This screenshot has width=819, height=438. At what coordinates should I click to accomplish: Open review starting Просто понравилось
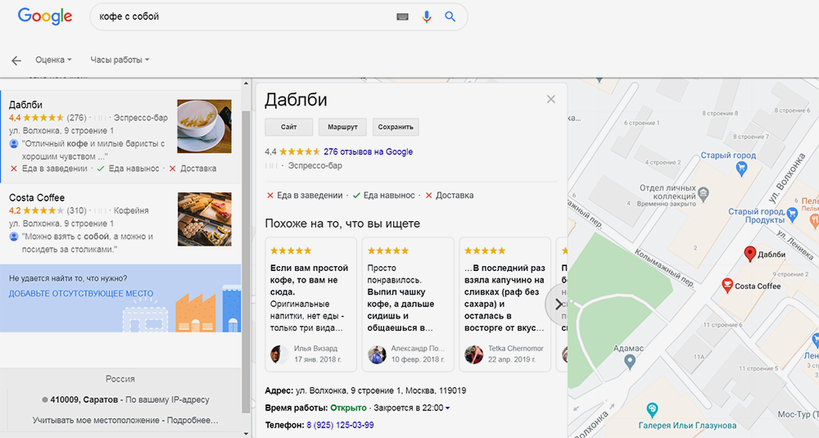point(408,305)
